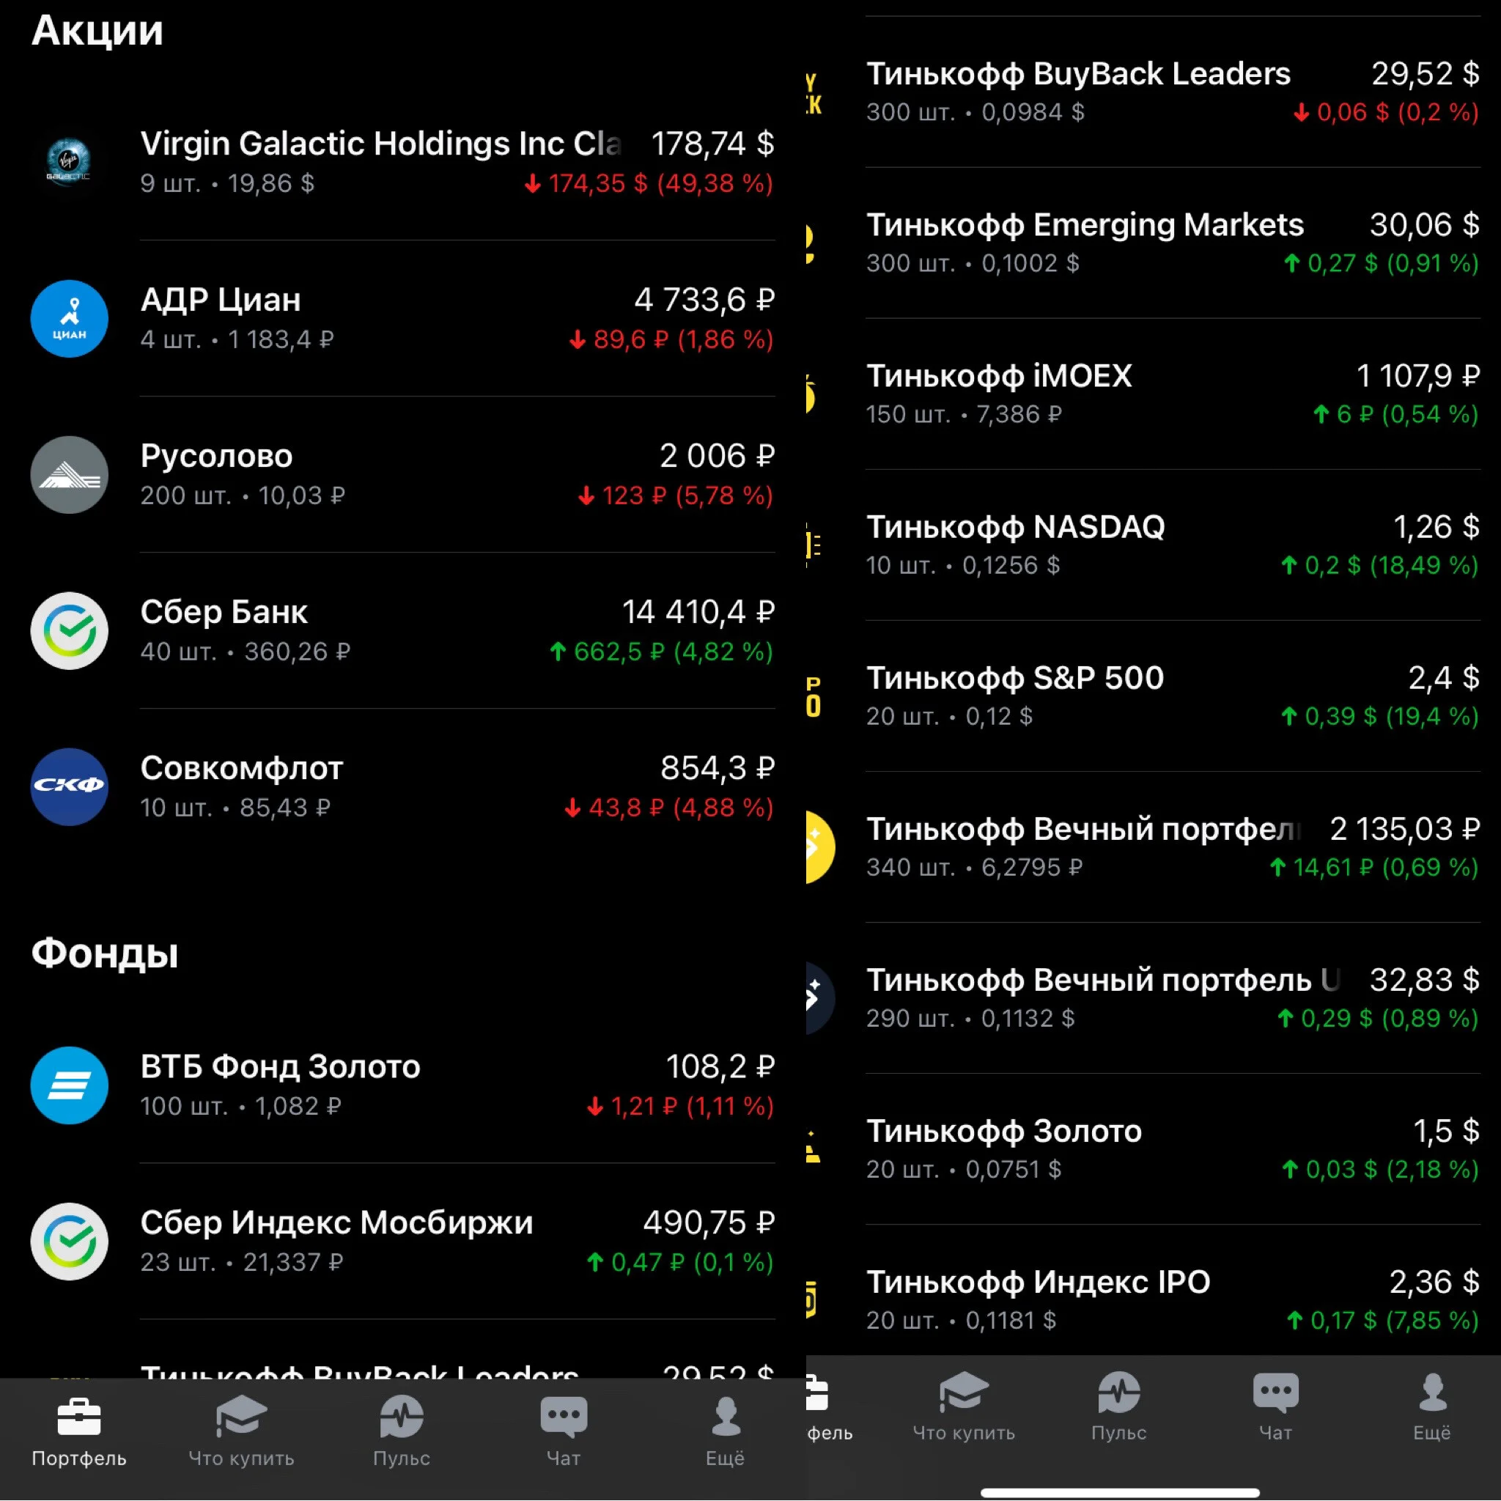Open Чат tab in right screenshot
Image resolution: width=1501 pixels, height=1501 pixels.
[x=1276, y=1408]
